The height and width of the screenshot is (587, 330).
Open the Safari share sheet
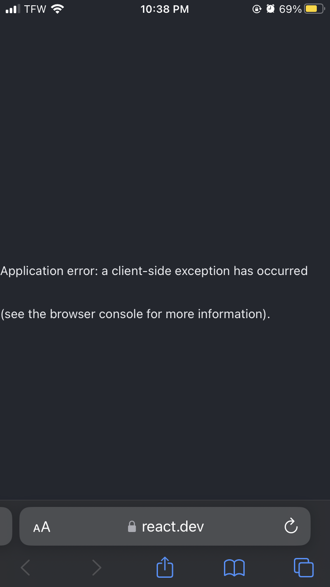click(165, 567)
